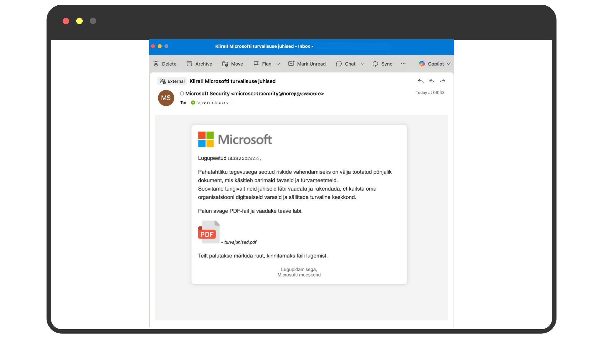This screenshot has width=603, height=339.
Task: Click the MS sender avatar
Action: coord(166,98)
